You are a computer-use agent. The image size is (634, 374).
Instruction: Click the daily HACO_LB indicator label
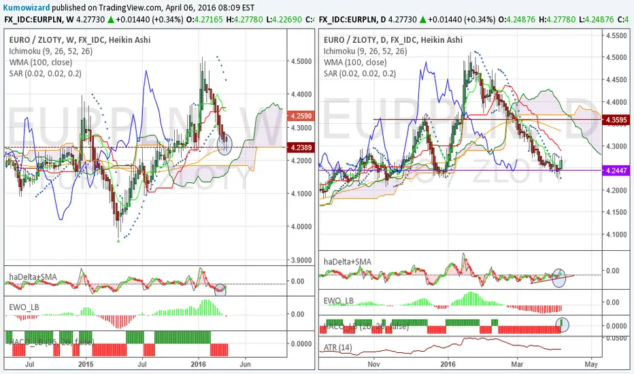[367, 326]
